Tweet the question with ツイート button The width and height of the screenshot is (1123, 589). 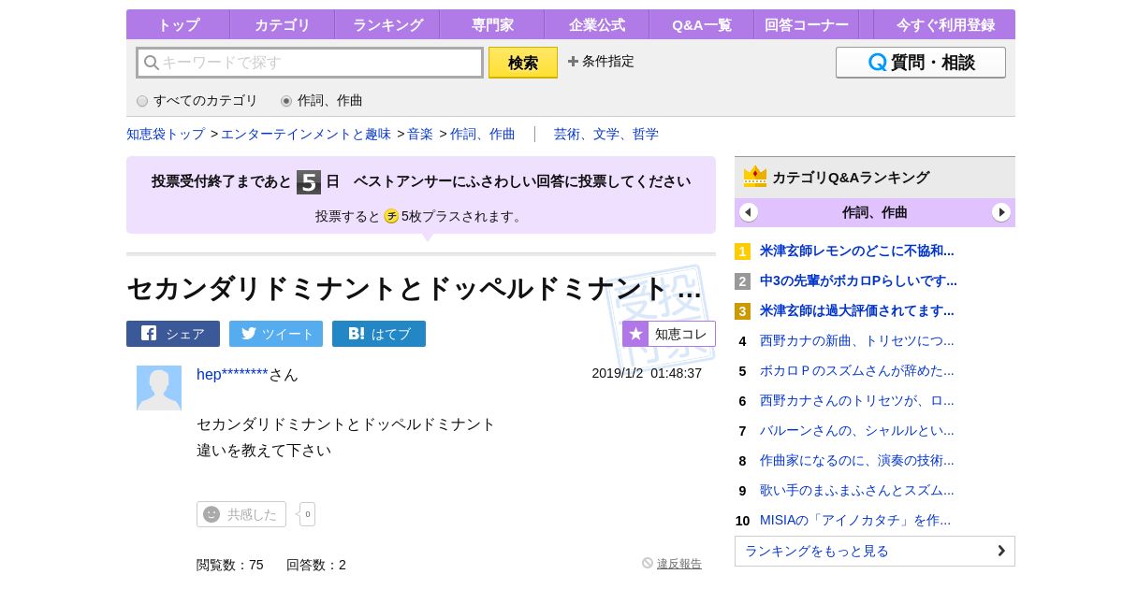pos(276,334)
